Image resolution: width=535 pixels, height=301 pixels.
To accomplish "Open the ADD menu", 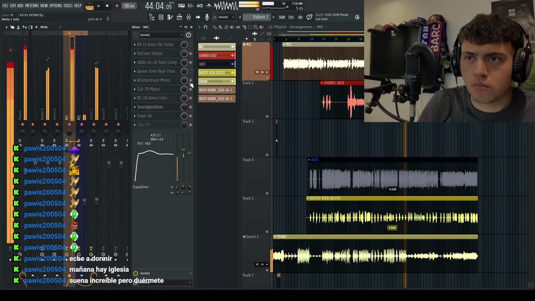I will click(x=20, y=5).
